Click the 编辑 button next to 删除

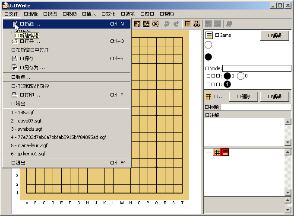tap(275, 97)
